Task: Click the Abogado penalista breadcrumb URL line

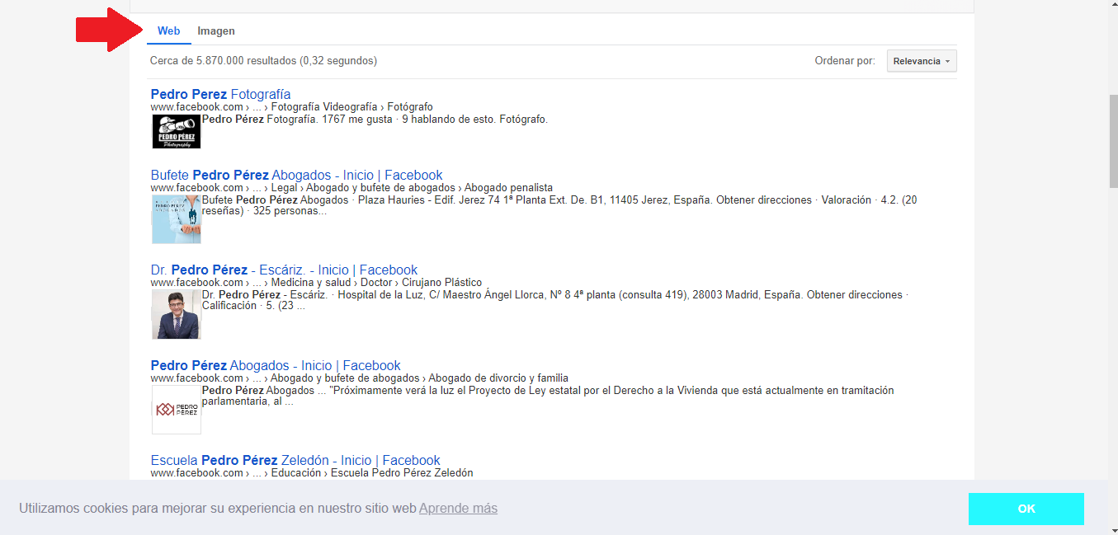Action: (x=351, y=188)
